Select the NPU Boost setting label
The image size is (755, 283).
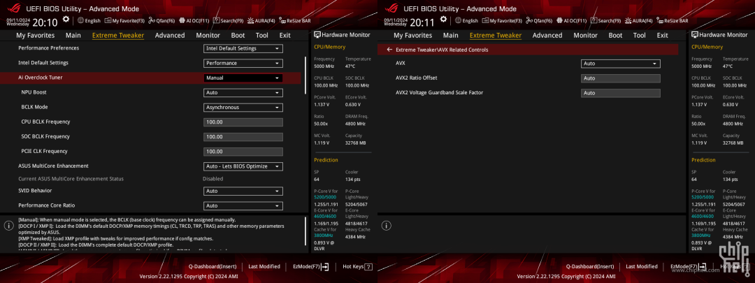tap(34, 92)
